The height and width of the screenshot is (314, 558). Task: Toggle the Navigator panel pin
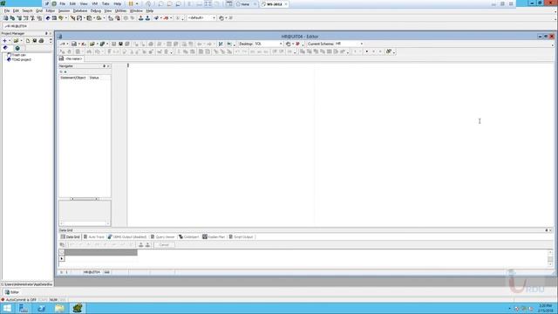105,66
